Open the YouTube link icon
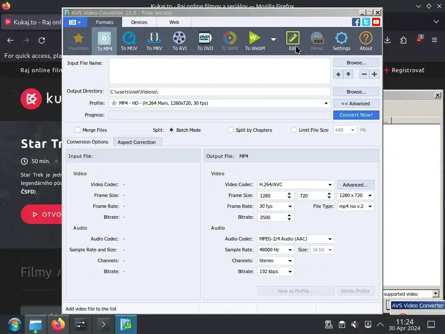The image size is (445, 334). tap(376, 22)
